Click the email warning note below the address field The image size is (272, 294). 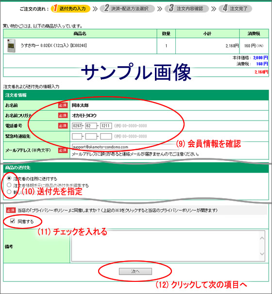pos(136,154)
